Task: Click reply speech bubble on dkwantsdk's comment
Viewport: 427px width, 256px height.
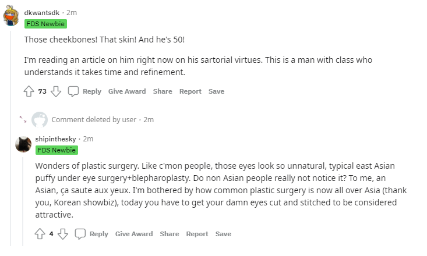Action: pos(73,91)
